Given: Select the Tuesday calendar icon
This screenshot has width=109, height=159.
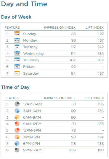Looking at the screenshot, I should pos(17,47).
